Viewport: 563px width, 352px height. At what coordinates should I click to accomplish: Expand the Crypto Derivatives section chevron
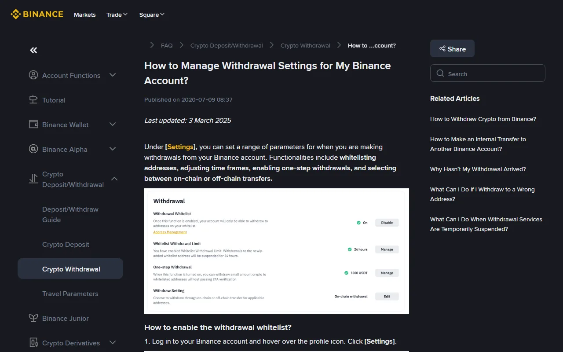(x=113, y=343)
